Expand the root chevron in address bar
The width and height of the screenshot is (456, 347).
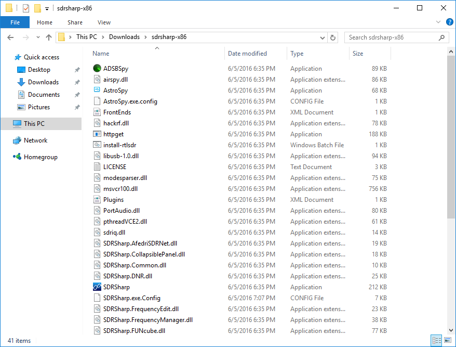(70, 37)
